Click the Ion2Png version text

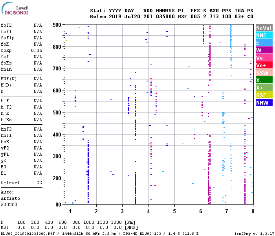click(x=254, y=234)
